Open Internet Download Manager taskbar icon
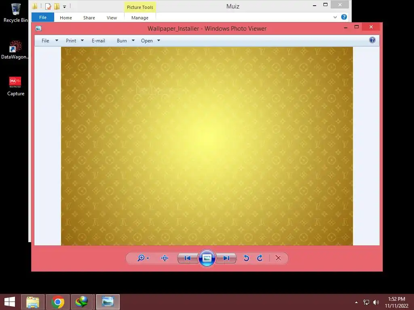 pyautogui.click(x=82, y=302)
